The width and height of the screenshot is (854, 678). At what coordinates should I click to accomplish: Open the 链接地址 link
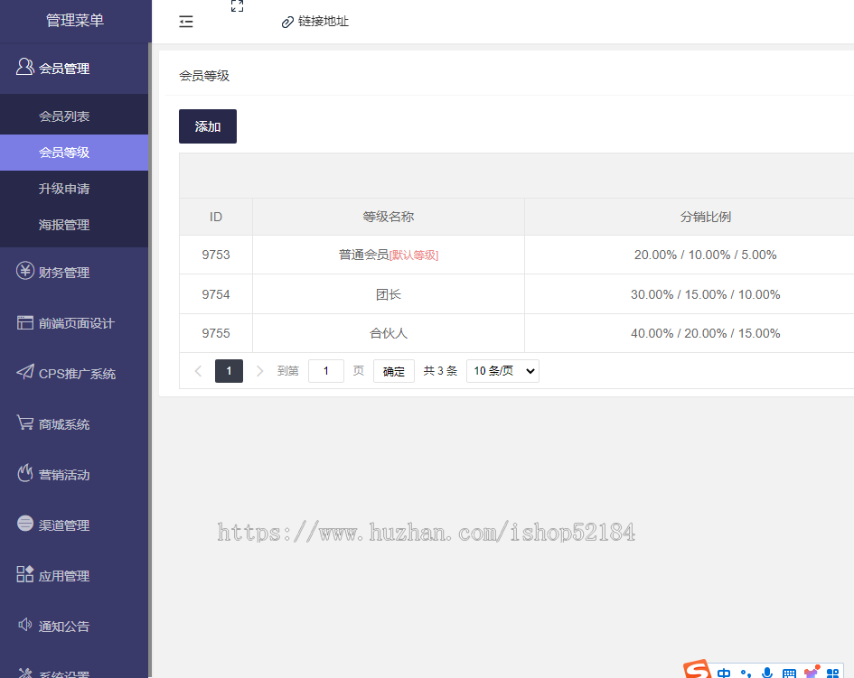tap(323, 22)
